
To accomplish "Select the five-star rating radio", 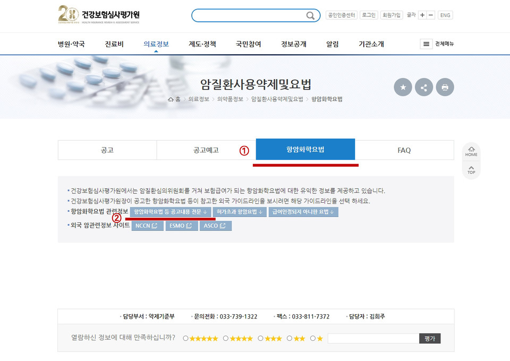I will (x=185, y=338).
